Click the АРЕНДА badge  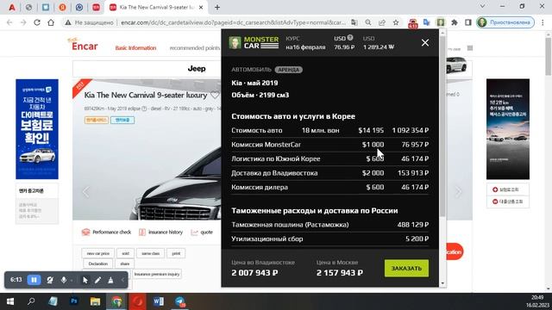(x=288, y=70)
